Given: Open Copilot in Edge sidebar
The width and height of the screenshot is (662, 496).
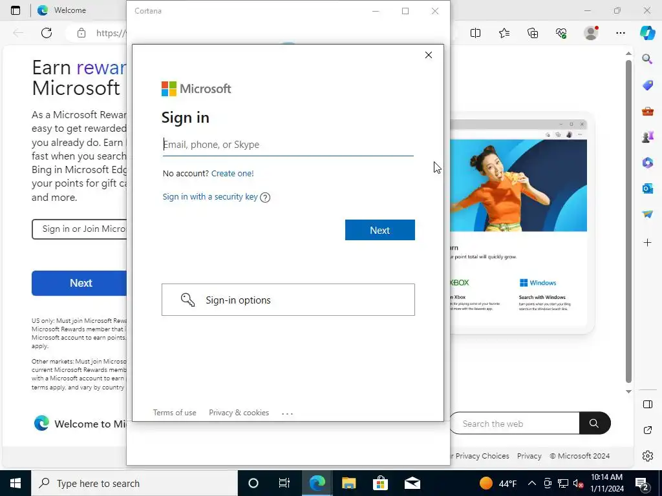Looking at the screenshot, I should [x=647, y=33].
